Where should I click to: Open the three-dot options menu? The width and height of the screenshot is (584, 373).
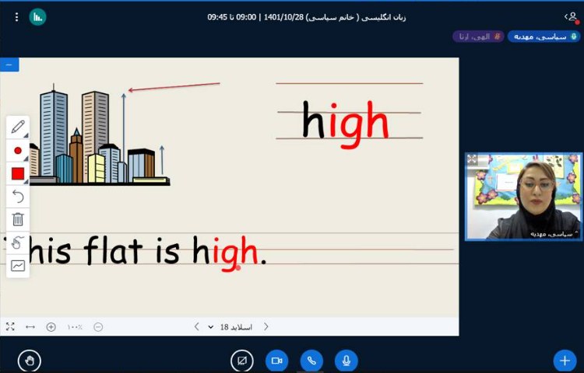[x=16, y=17]
